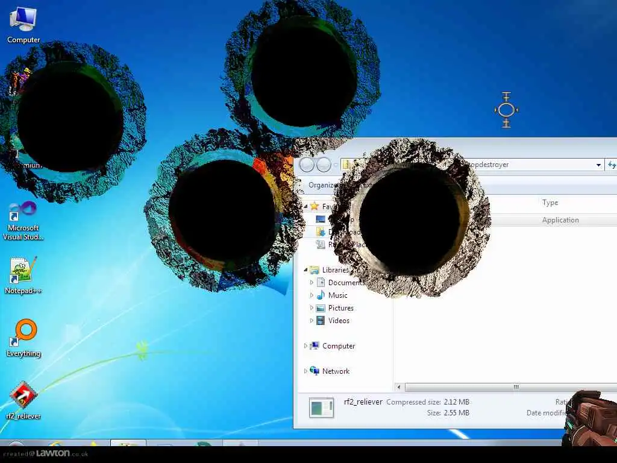Expand the Pictures tree node

(312, 307)
